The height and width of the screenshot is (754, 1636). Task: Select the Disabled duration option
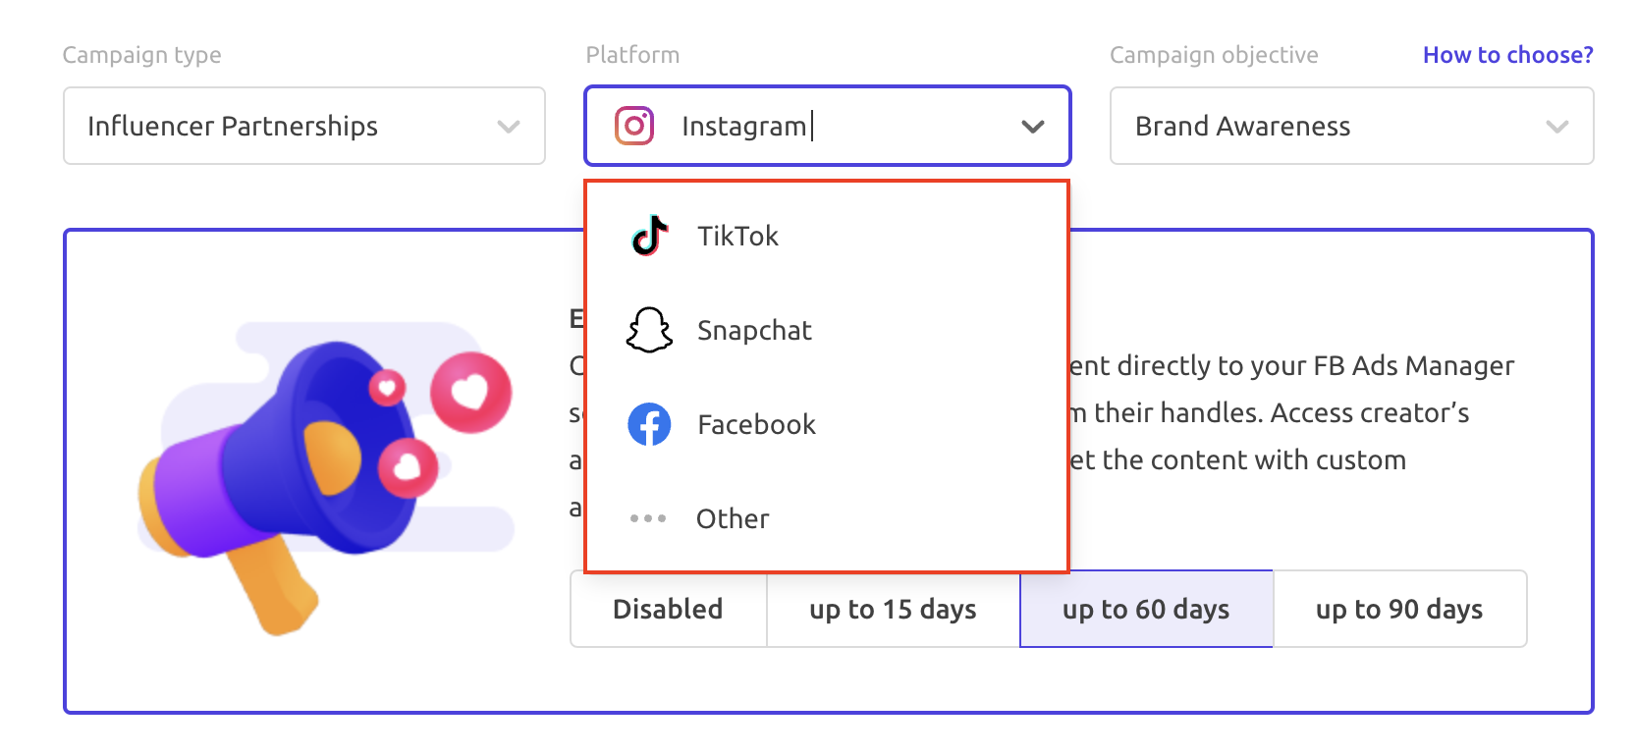click(x=668, y=609)
